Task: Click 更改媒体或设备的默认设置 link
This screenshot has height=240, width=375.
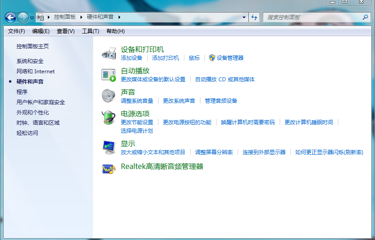Action: coord(153,79)
